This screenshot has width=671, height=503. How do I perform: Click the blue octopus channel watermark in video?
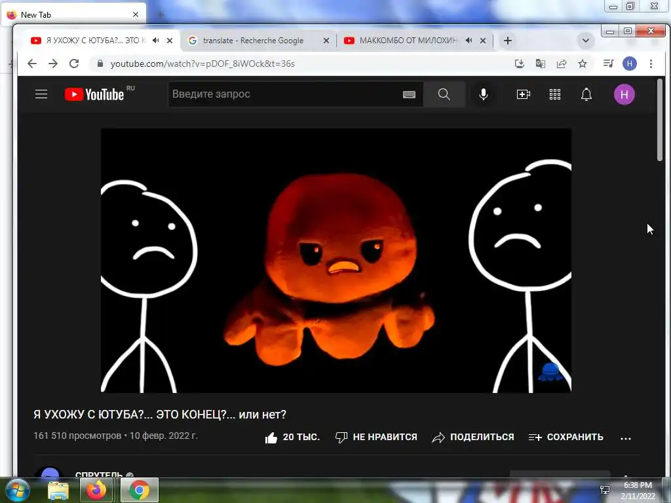[550, 372]
